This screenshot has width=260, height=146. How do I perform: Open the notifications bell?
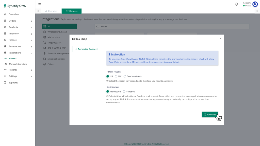[237, 4]
